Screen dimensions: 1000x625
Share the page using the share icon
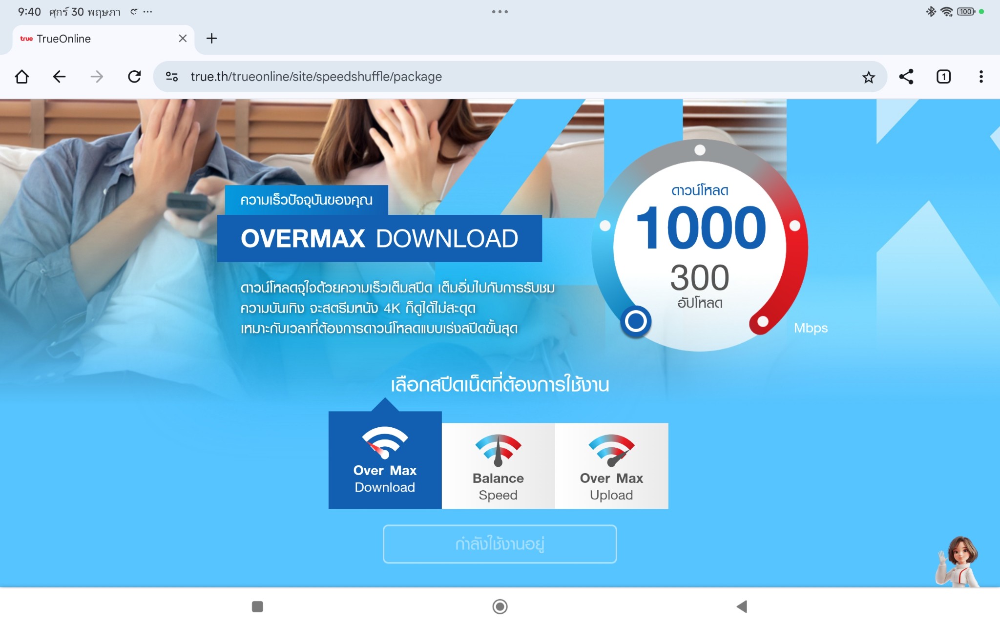coord(906,77)
